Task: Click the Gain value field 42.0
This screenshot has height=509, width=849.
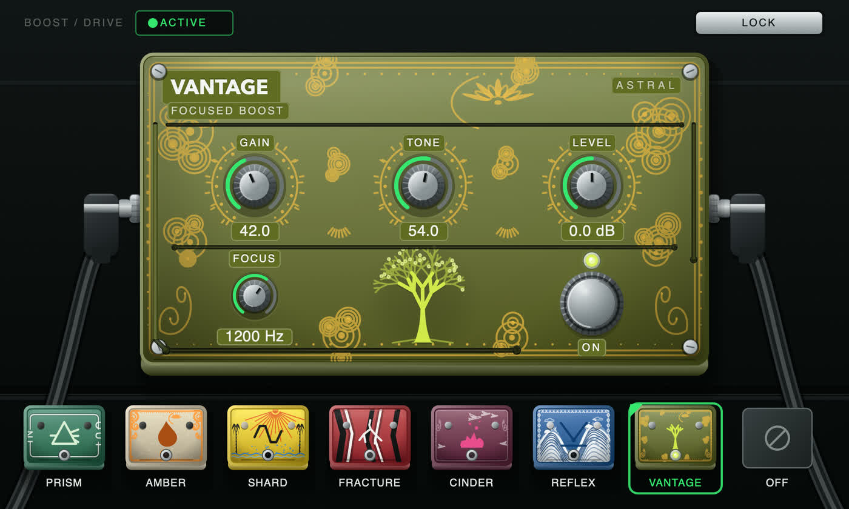Action: [255, 231]
